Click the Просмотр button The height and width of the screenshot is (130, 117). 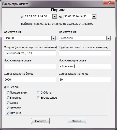[x=40, y=121]
